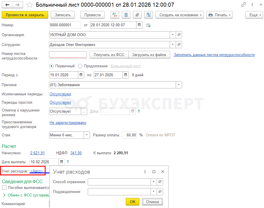This screenshot has height=208, width=264.
Task: Click the Провести button
Action: point(92,15)
